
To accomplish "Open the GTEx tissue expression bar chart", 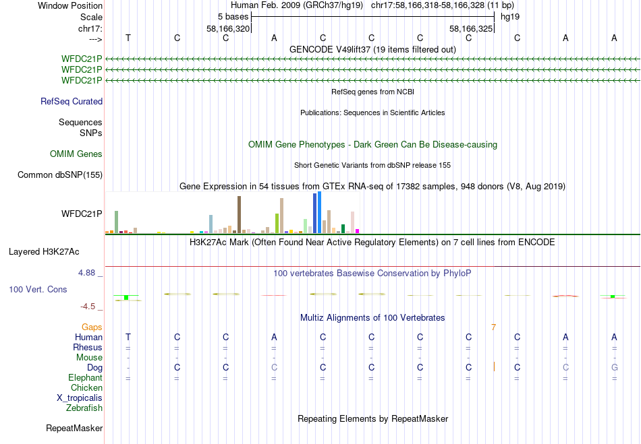I will [x=232, y=213].
